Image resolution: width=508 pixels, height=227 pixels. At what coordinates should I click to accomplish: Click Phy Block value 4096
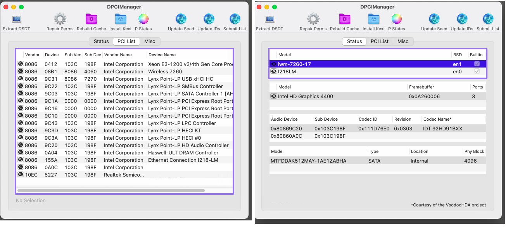[x=470, y=161]
